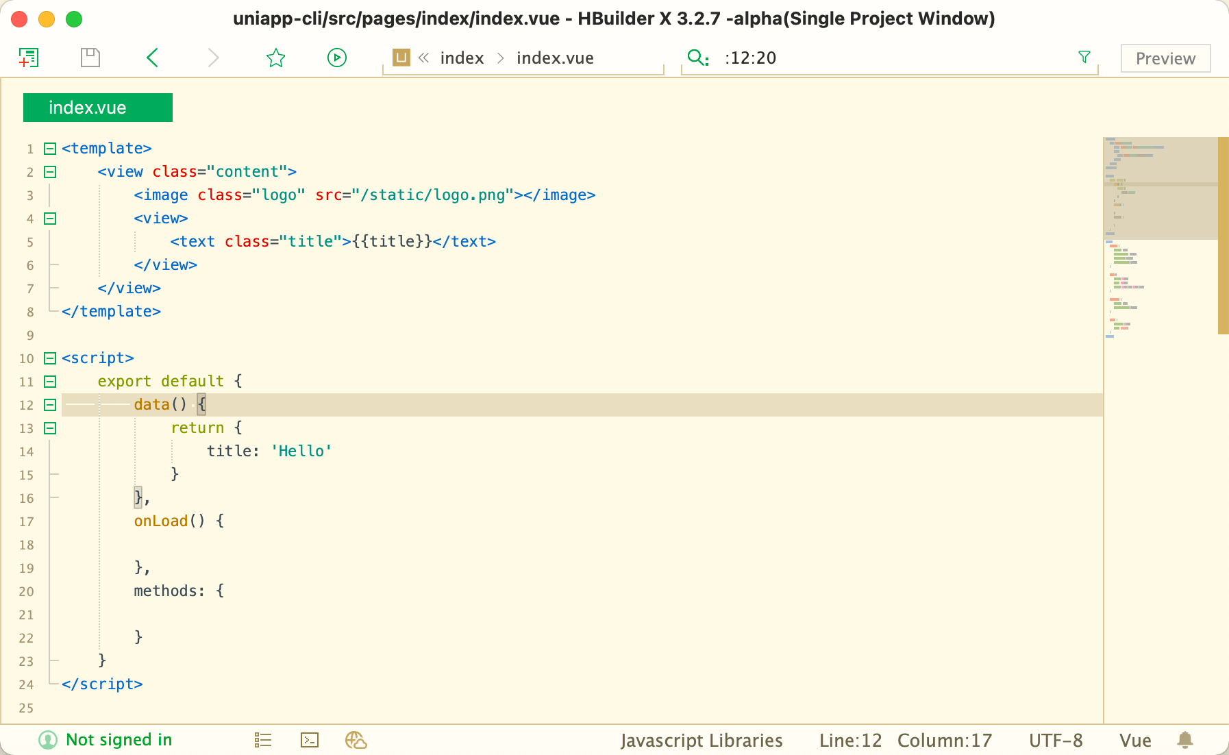Click the UTF-8 encoding selector
This screenshot has width=1229, height=755.
(1056, 741)
